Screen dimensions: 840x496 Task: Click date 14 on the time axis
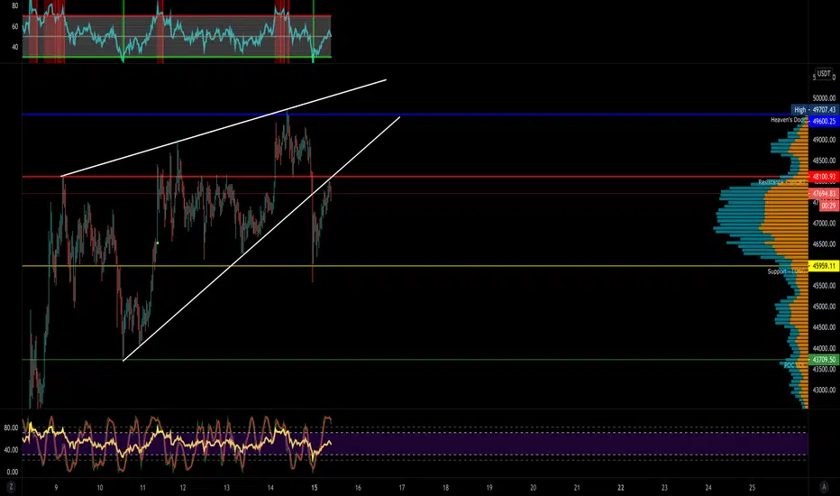point(270,487)
